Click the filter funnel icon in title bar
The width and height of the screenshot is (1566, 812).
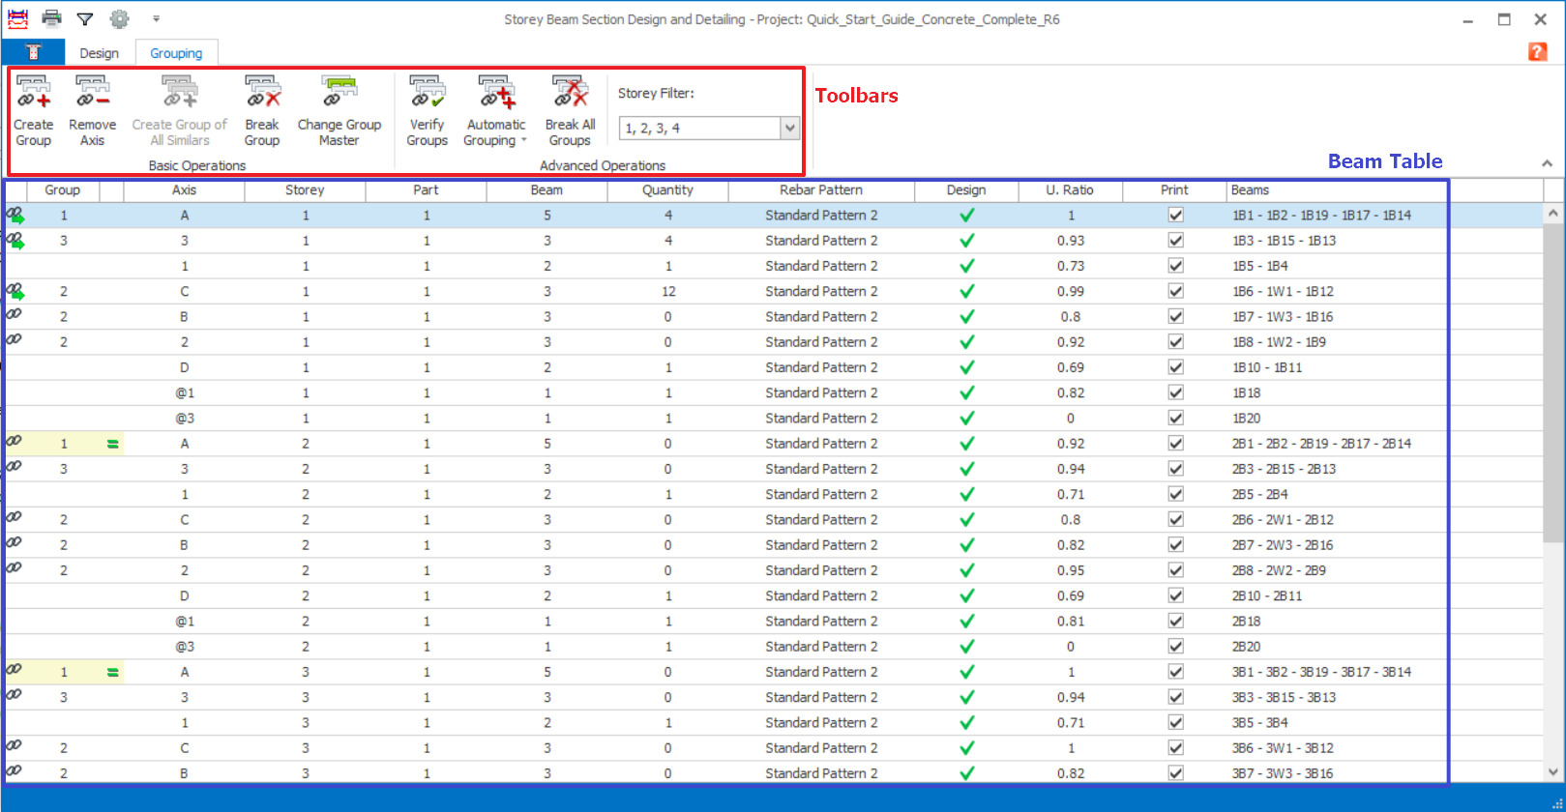pyautogui.click(x=85, y=18)
